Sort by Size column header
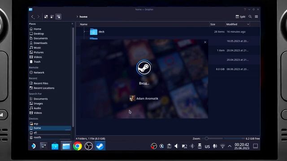287x161 pixels. pos(213,24)
